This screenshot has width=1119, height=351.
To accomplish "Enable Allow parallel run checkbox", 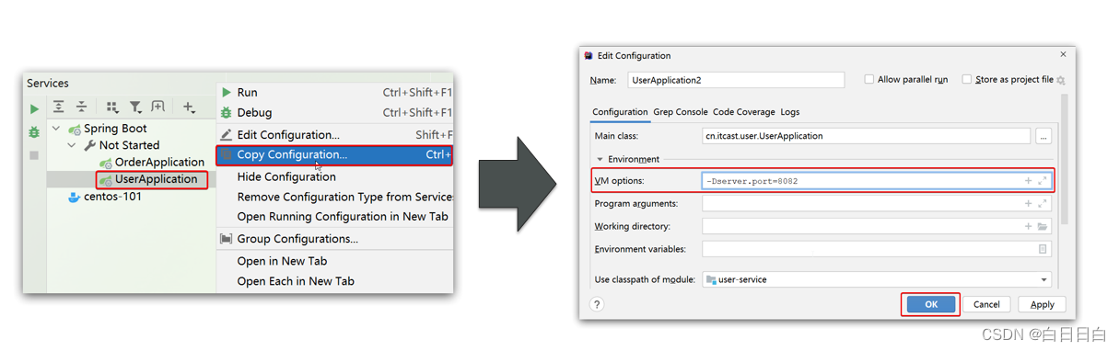I will coord(868,80).
